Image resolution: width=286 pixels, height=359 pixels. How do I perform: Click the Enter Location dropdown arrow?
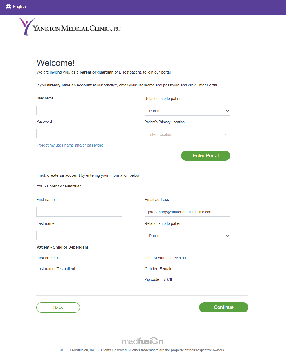pyautogui.click(x=226, y=134)
